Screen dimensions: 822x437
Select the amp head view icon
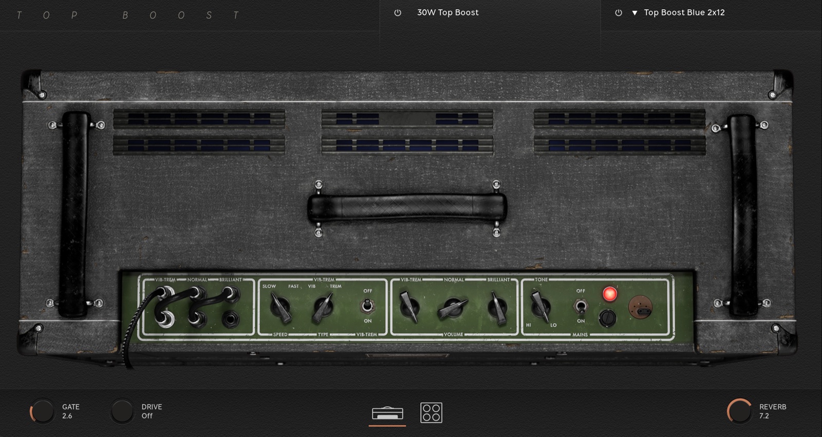tap(387, 413)
